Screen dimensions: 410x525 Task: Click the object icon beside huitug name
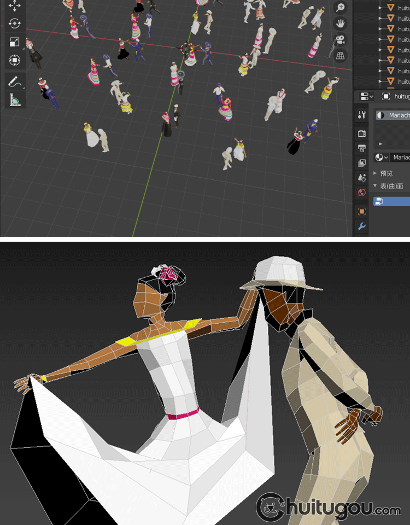tap(386, 96)
